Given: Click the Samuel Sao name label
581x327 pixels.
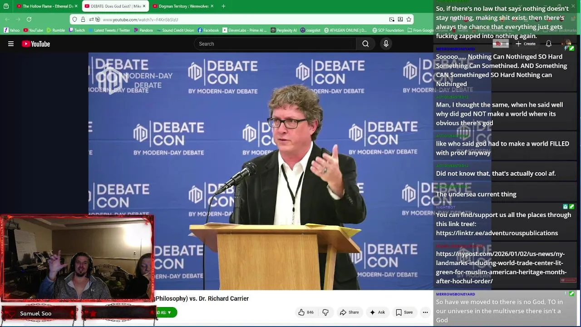Looking at the screenshot, I should pos(36,313).
